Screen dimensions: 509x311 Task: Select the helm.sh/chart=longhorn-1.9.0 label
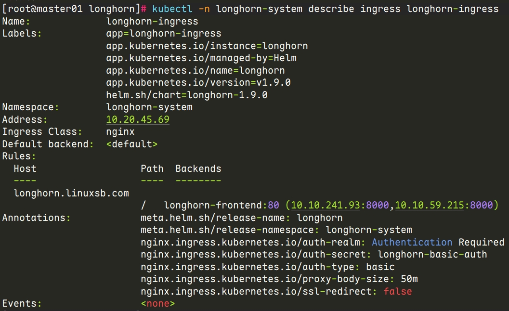pos(187,95)
